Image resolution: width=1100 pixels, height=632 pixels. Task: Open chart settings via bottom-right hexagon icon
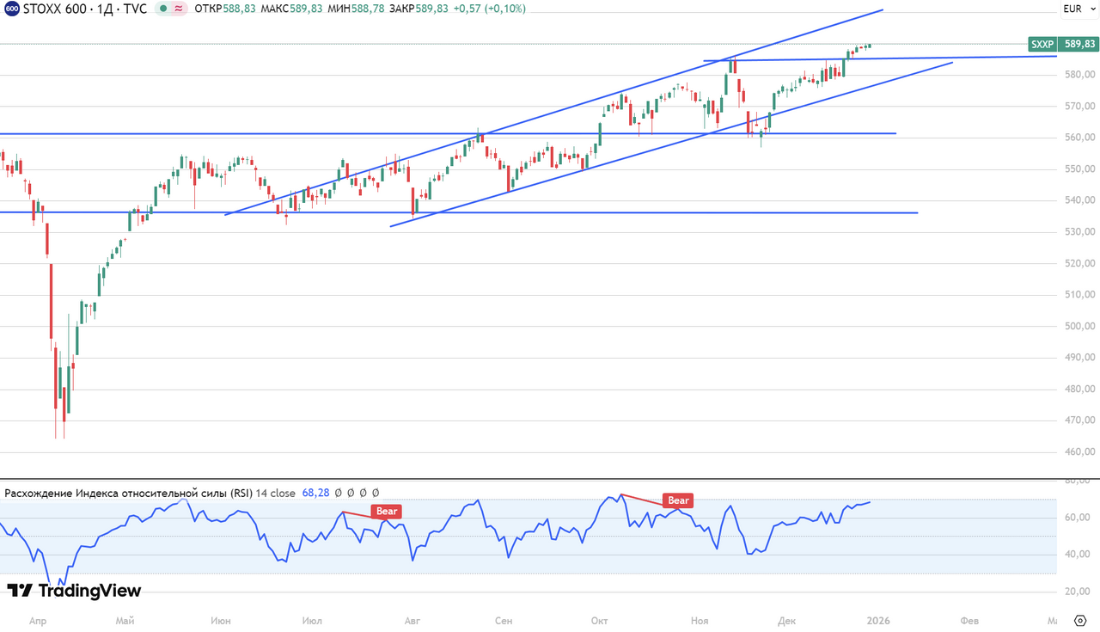pos(1080,620)
